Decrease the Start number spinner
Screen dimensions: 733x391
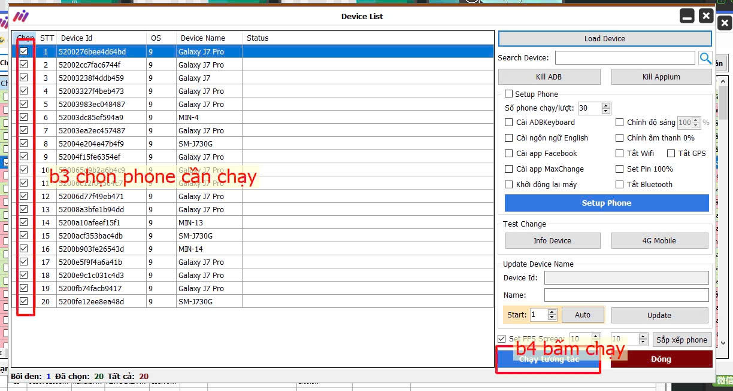coord(552,317)
